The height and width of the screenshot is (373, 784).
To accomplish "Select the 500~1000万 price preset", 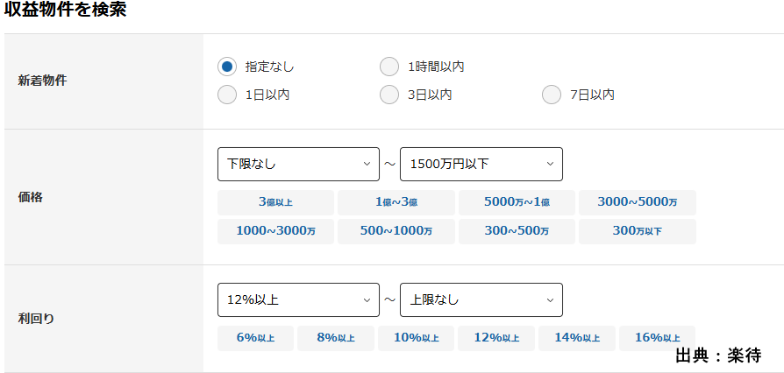I will click(396, 231).
